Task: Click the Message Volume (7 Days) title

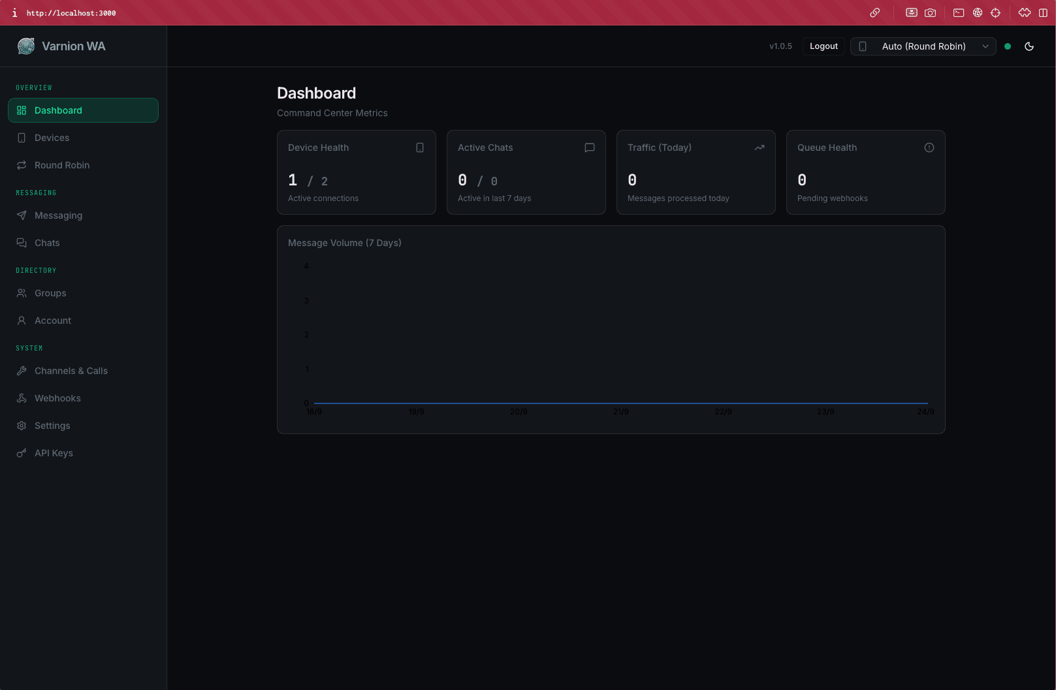Action: pyautogui.click(x=345, y=243)
